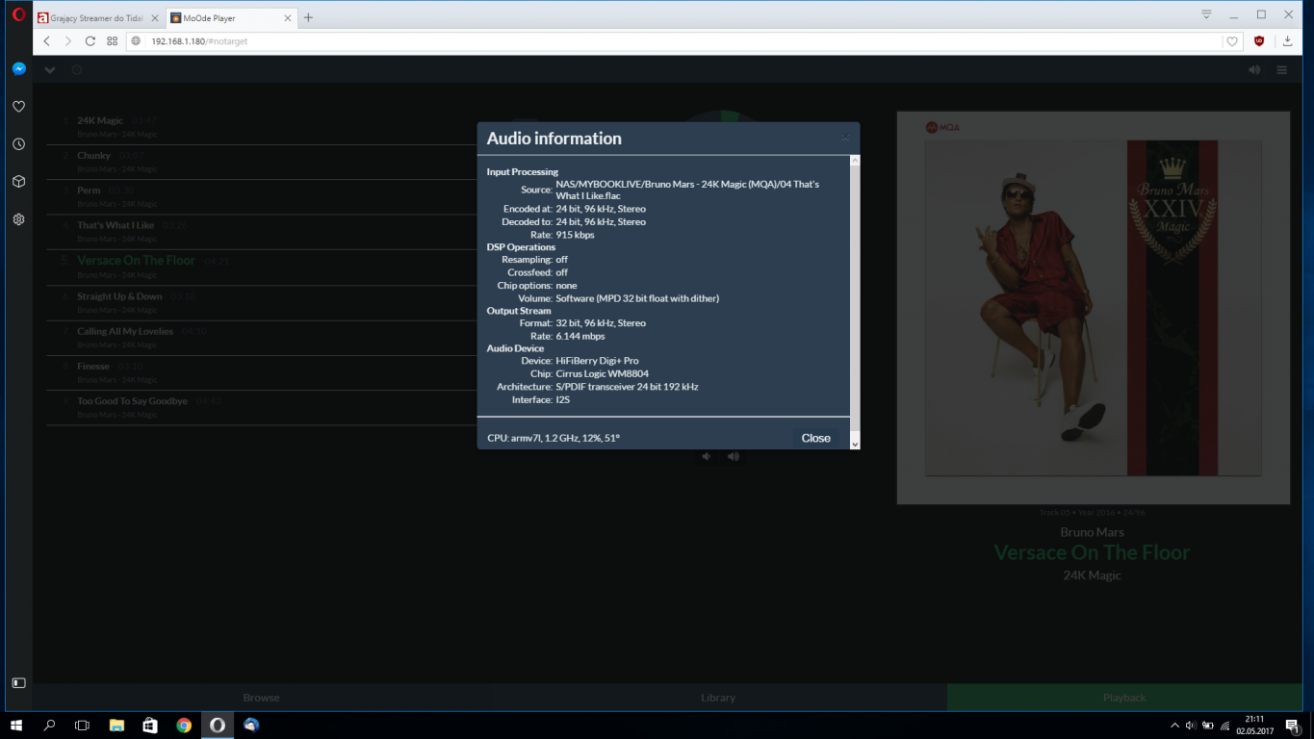Click the dialog scrollbar up arrow
The height and width of the screenshot is (739, 1314).
[855, 160]
